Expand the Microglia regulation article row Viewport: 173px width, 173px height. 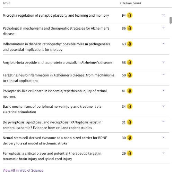click(x=163, y=15)
